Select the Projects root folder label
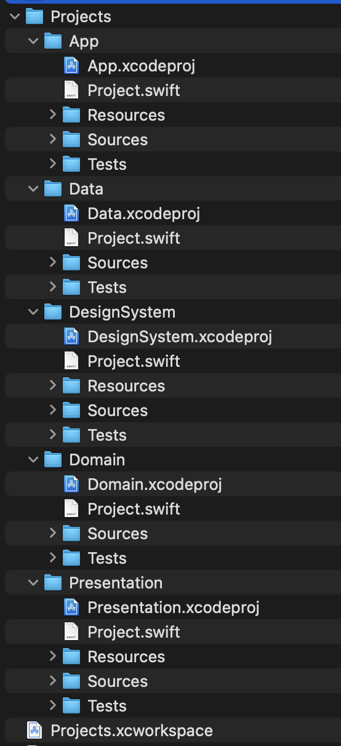 81,17
